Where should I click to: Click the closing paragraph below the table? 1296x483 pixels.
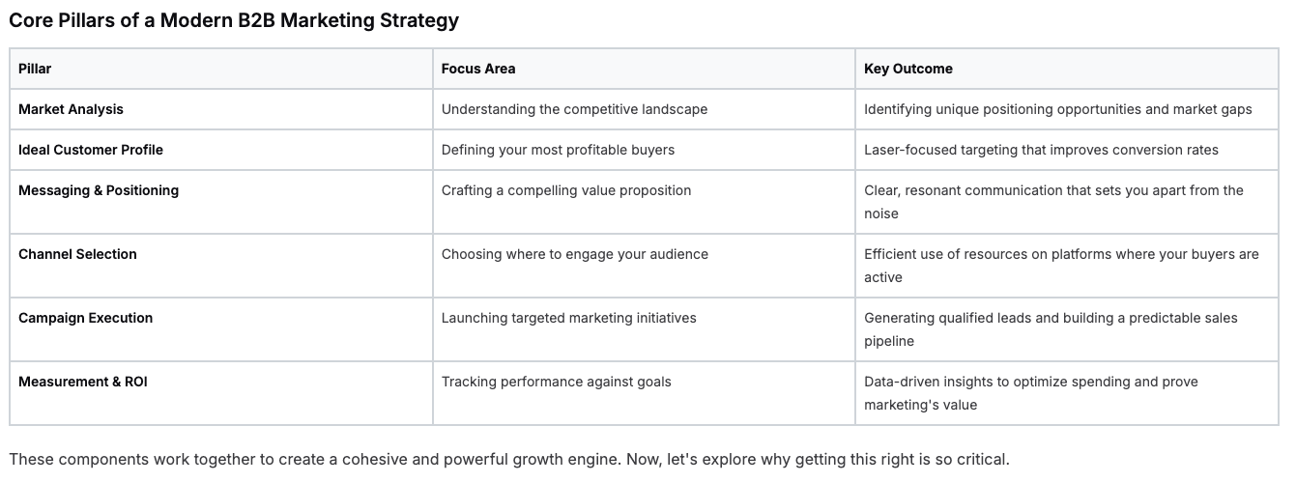(509, 459)
